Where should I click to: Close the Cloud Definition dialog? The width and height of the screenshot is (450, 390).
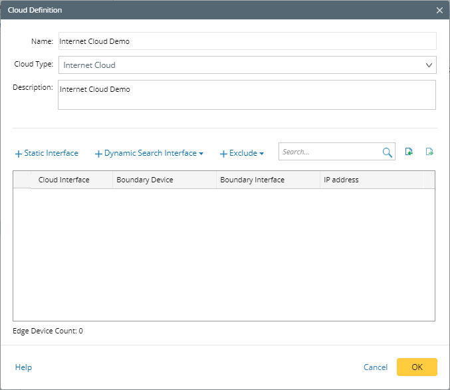pos(439,10)
